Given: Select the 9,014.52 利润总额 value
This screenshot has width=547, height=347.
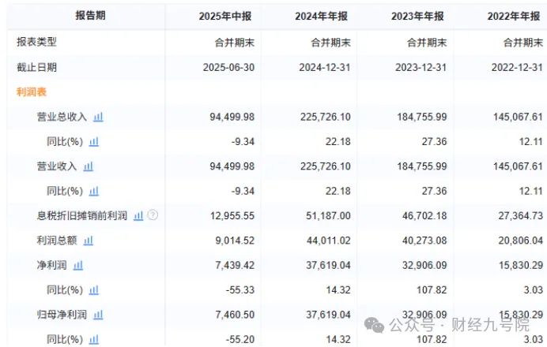Looking at the screenshot, I should 234,241.
